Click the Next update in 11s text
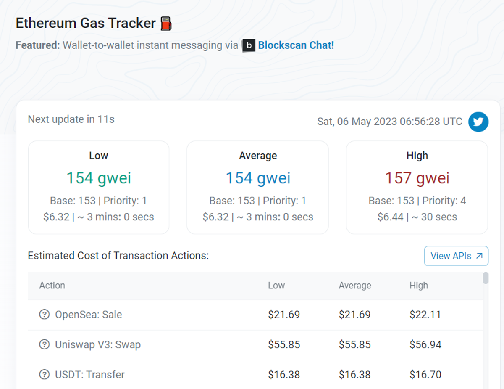 pos(71,119)
